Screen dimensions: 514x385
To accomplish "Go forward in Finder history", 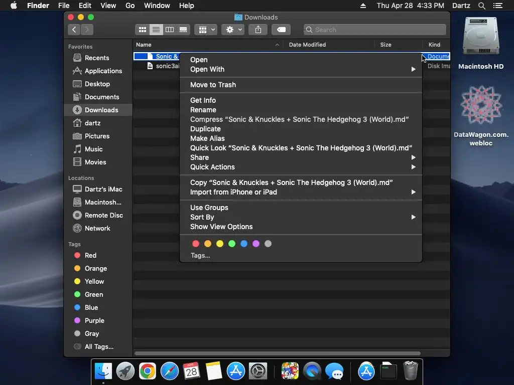I will tap(87, 30).
